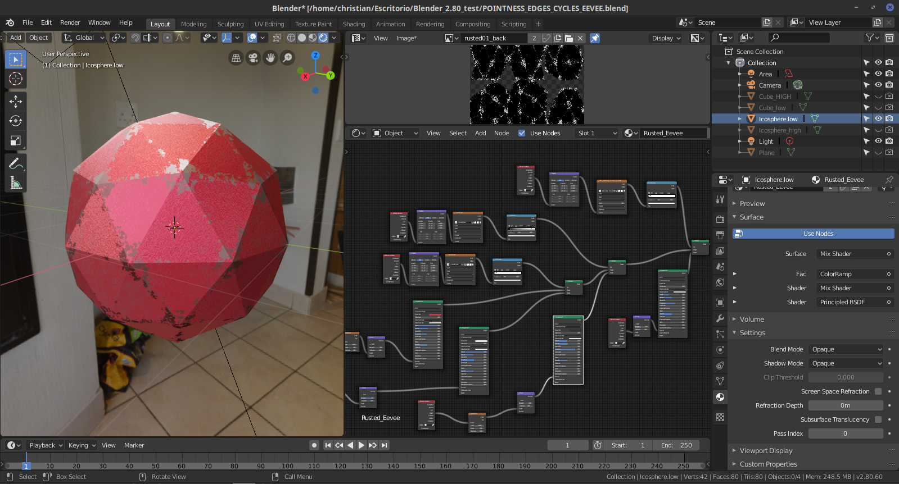Viewport: 899px width, 484px height.
Task: Select the Annotate tool
Action: click(16, 163)
